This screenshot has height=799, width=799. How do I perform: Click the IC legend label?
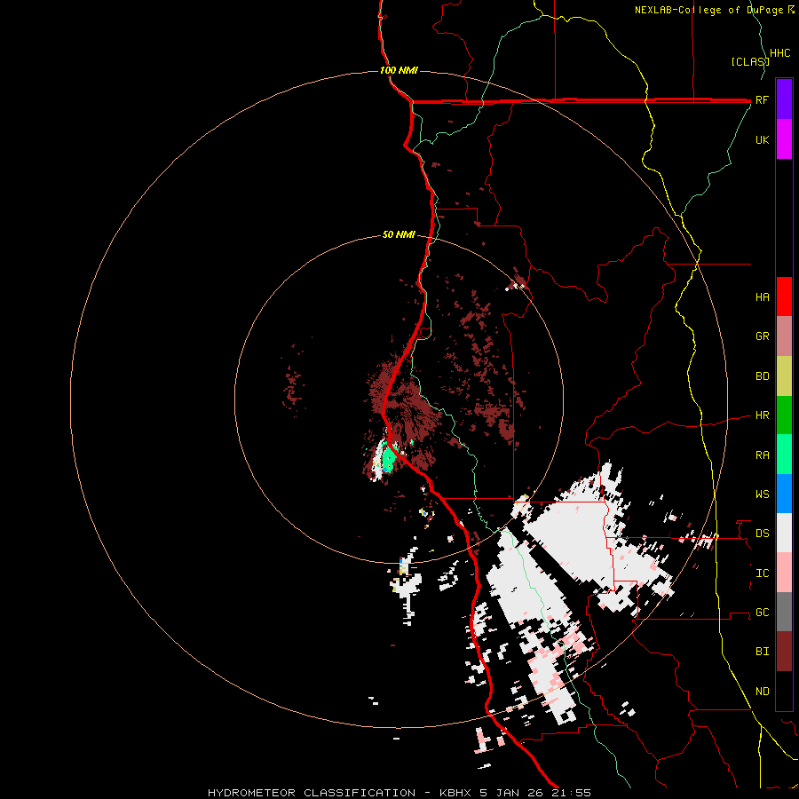point(763,574)
